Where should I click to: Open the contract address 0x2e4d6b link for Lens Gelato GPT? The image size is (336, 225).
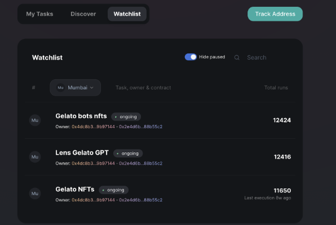tap(140, 163)
